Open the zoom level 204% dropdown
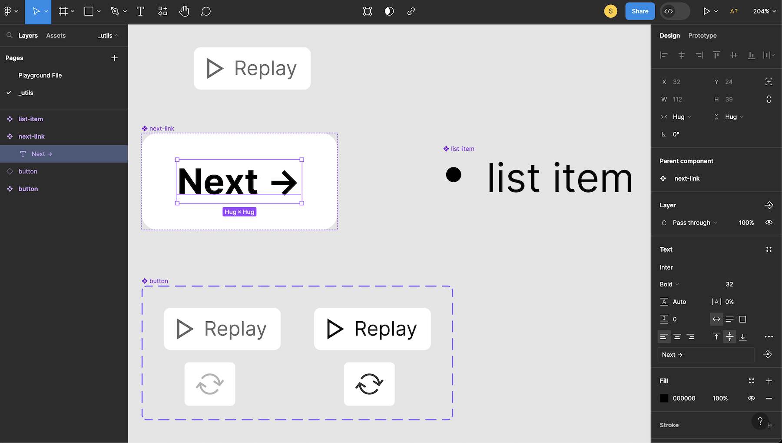782x443 pixels. pyautogui.click(x=763, y=11)
